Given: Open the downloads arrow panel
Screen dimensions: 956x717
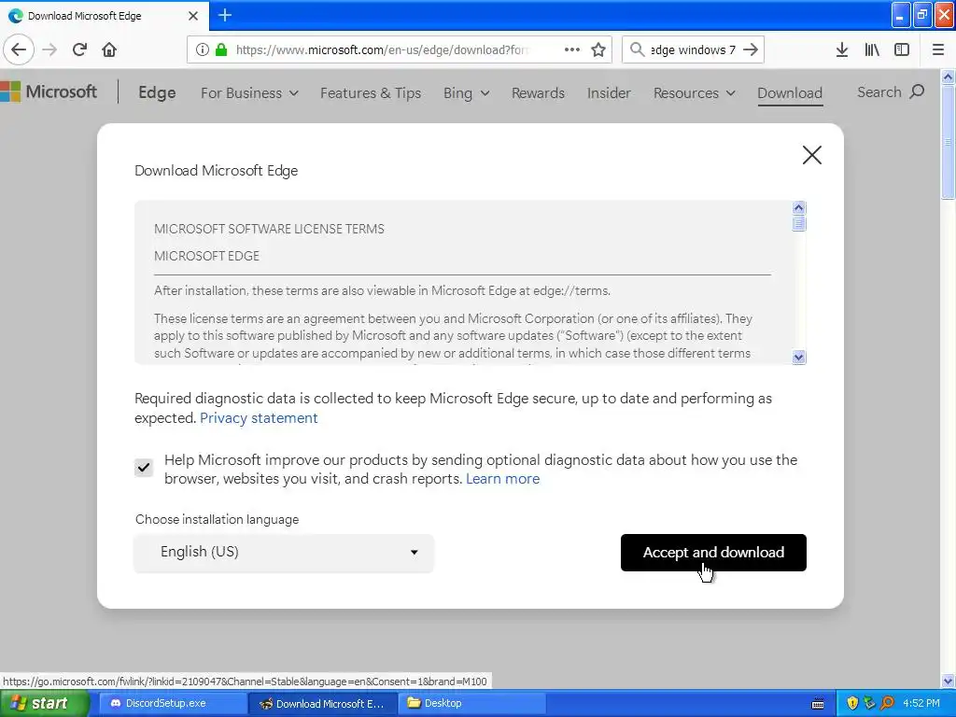Looking at the screenshot, I should (x=842, y=49).
